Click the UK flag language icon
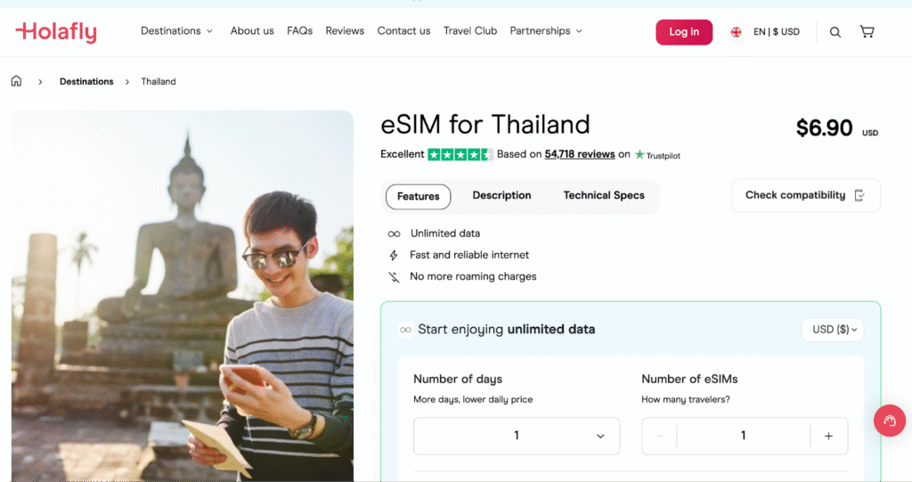 [736, 32]
